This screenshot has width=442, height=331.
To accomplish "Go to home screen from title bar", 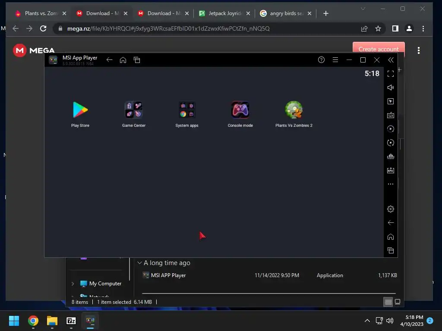I will (x=123, y=59).
